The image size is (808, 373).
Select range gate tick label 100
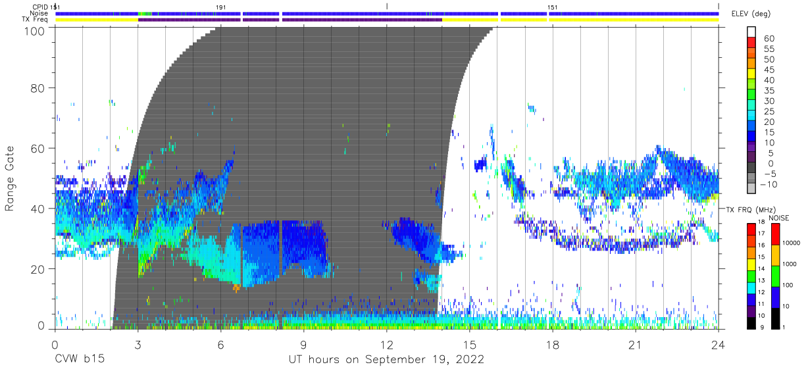(34, 31)
